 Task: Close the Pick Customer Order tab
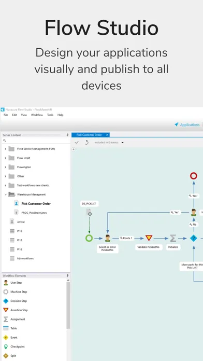tap(107, 135)
